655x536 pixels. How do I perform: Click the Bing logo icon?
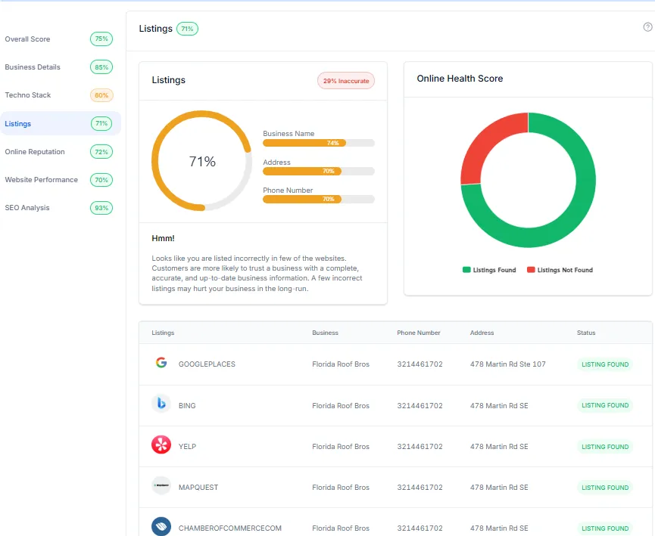161,404
